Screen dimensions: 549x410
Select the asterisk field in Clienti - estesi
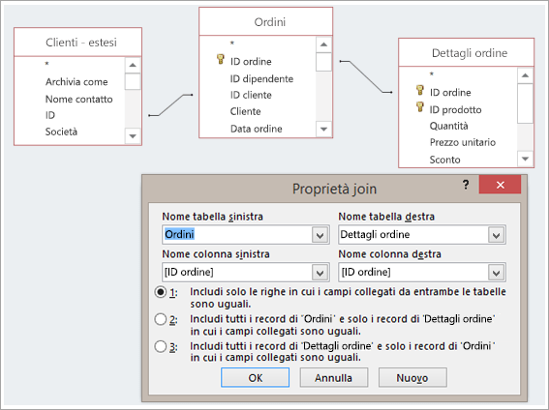click(x=46, y=64)
